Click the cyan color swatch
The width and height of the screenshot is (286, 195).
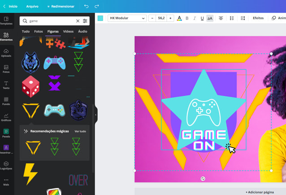(x=100, y=18)
